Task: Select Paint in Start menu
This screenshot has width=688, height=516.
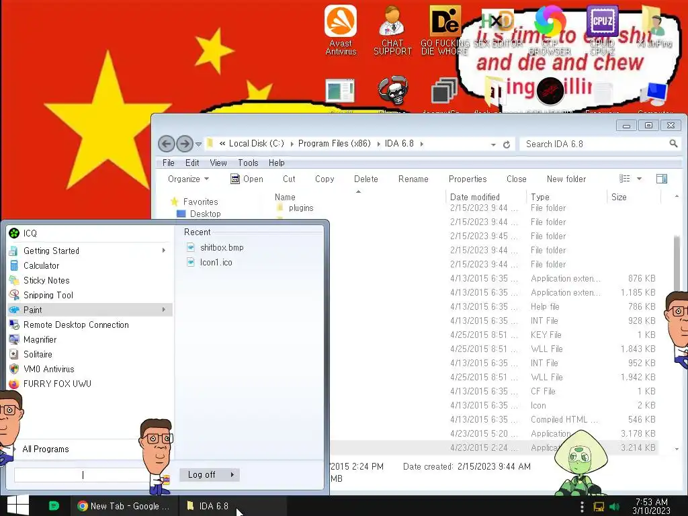Action: click(90, 310)
